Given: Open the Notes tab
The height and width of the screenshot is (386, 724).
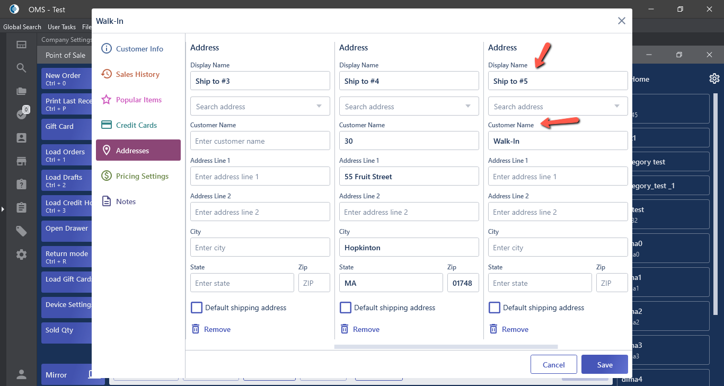Looking at the screenshot, I should pyautogui.click(x=126, y=201).
